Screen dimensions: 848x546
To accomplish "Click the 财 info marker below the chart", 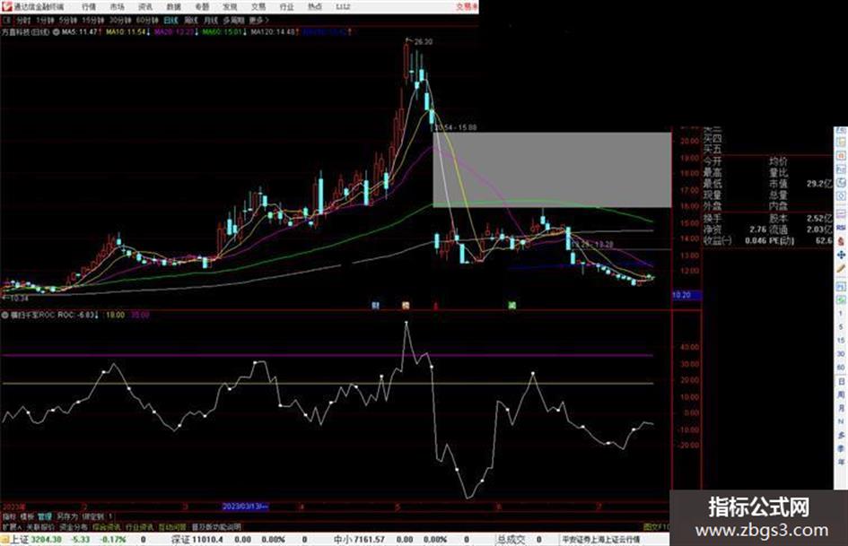I will (x=376, y=306).
